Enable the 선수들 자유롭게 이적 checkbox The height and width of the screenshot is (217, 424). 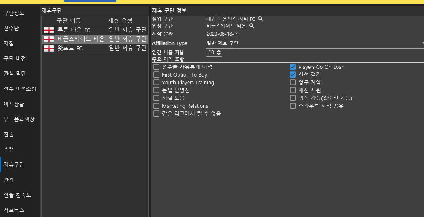(x=156, y=67)
